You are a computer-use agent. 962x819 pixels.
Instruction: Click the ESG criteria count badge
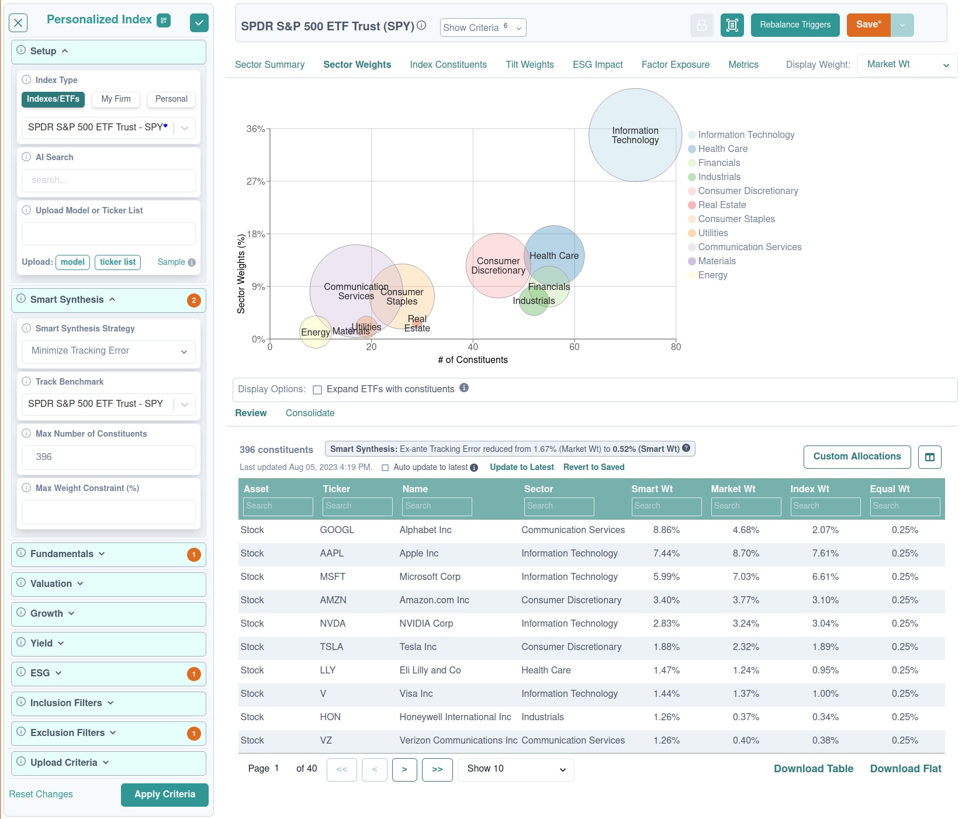click(x=194, y=674)
